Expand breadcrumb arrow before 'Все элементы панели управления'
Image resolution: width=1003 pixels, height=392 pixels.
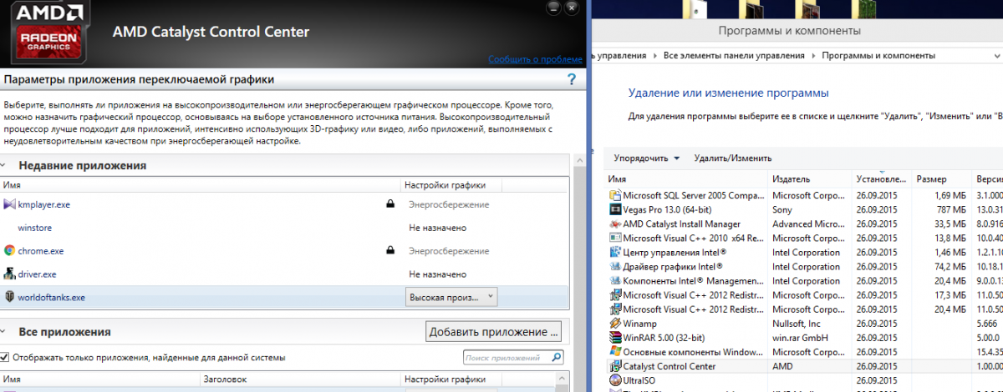point(654,56)
